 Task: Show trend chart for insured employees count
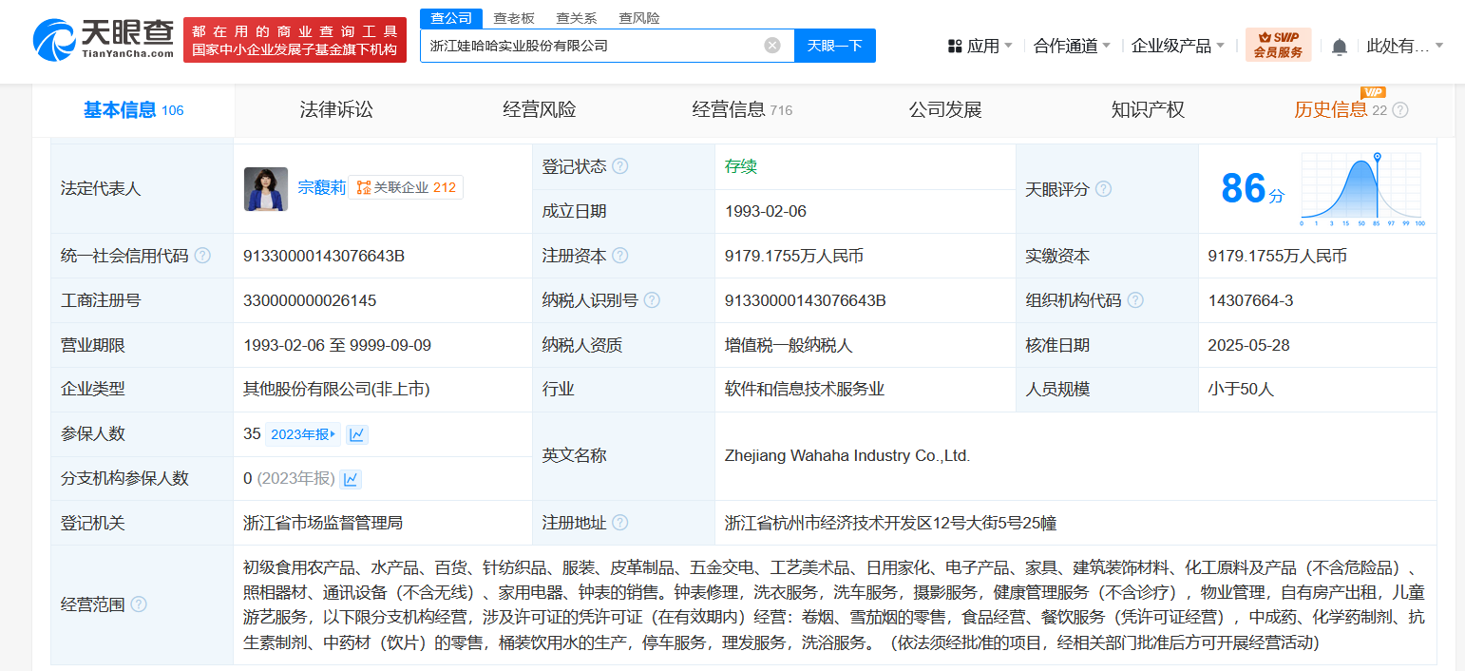(x=357, y=434)
